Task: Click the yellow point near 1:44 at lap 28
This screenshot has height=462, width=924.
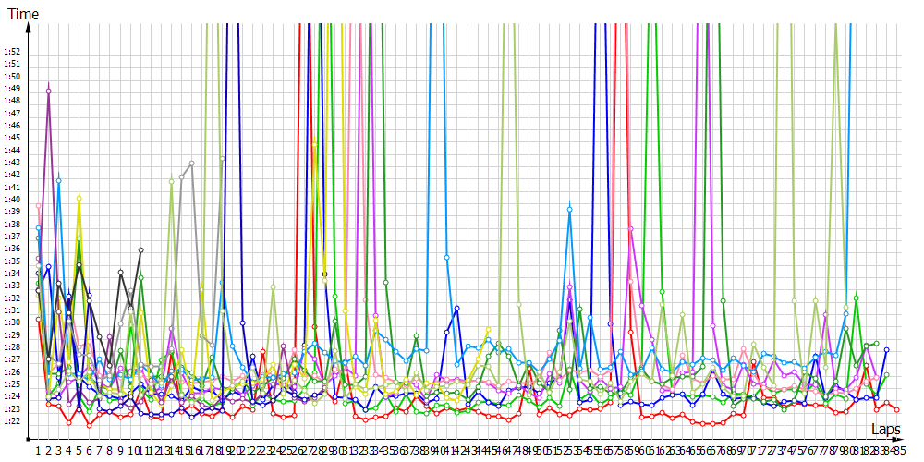Action: (314, 143)
